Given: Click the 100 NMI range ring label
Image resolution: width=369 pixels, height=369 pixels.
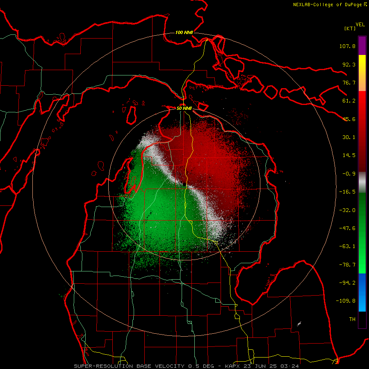Looking at the screenshot, I should 184,32.
